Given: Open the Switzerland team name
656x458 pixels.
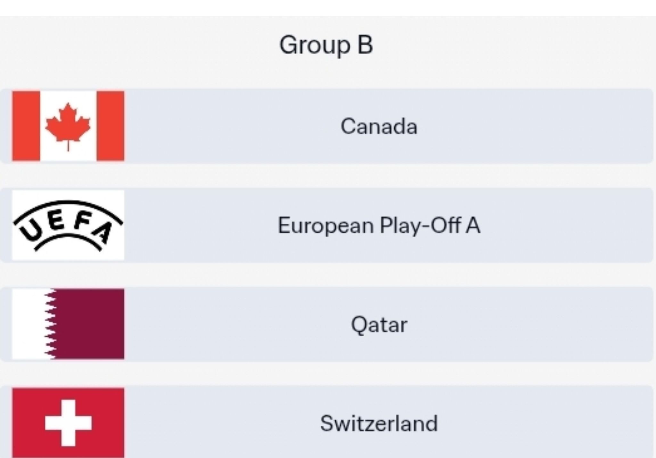Looking at the screenshot, I should click(379, 423).
